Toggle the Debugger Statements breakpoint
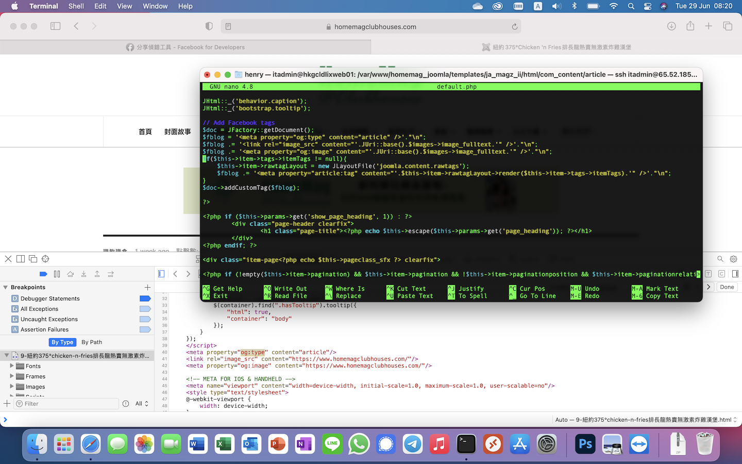Viewport: 742px width, 464px height. point(145,299)
